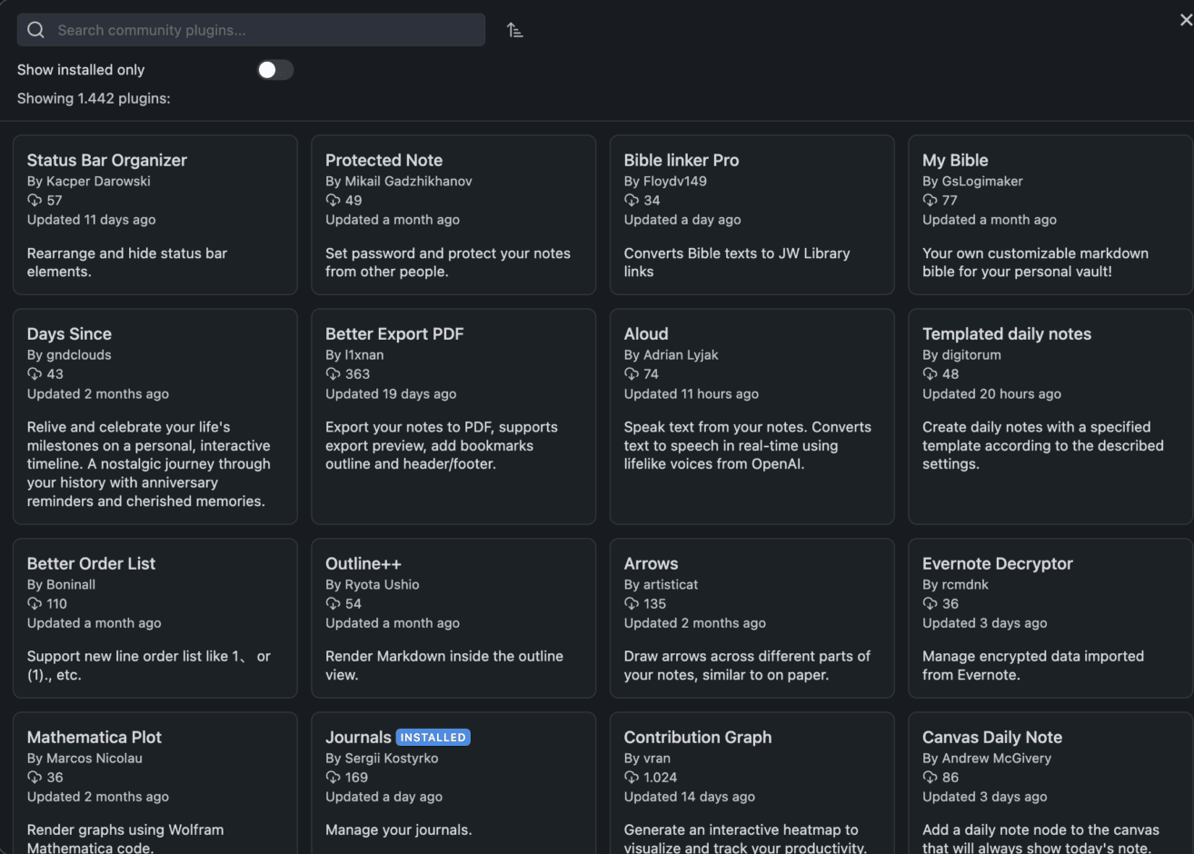Image resolution: width=1194 pixels, height=854 pixels.
Task: Click the sort order icon beside search
Action: pyautogui.click(x=514, y=30)
